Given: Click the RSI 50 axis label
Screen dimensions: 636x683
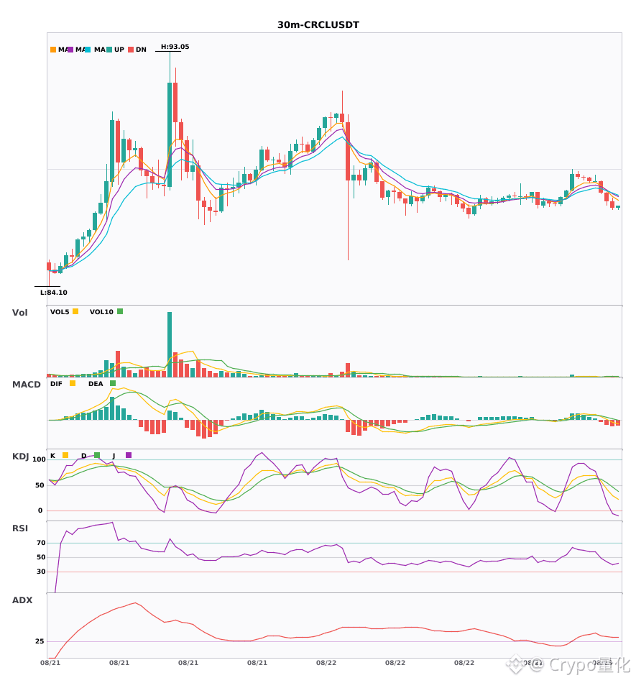Looking at the screenshot, I should [41, 557].
